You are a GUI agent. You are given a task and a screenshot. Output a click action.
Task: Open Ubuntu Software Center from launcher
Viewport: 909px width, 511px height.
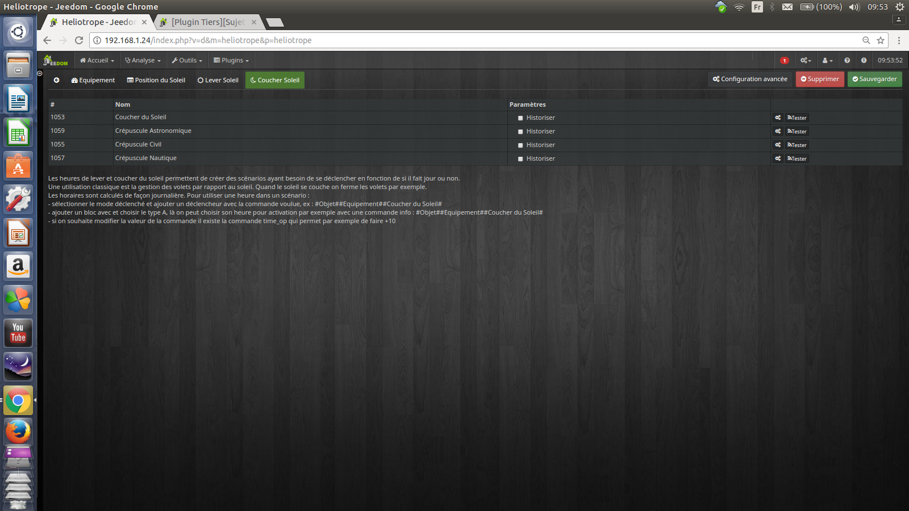tap(18, 166)
